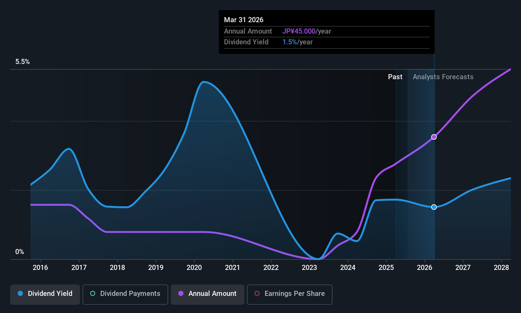This screenshot has height=313, width=521.
Task: Click the 2020 x-axis label
Action: [194, 268]
